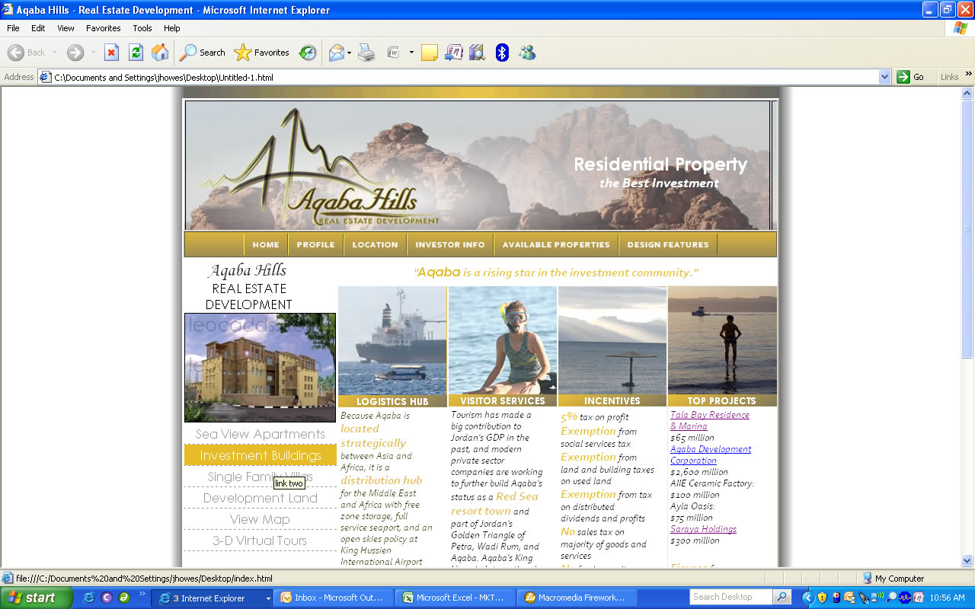Click the Logistics Hub ship photo
975x609 pixels.
(x=392, y=340)
